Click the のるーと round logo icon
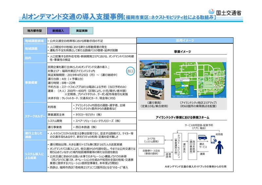 pyautogui.click(x=130, y=71)
